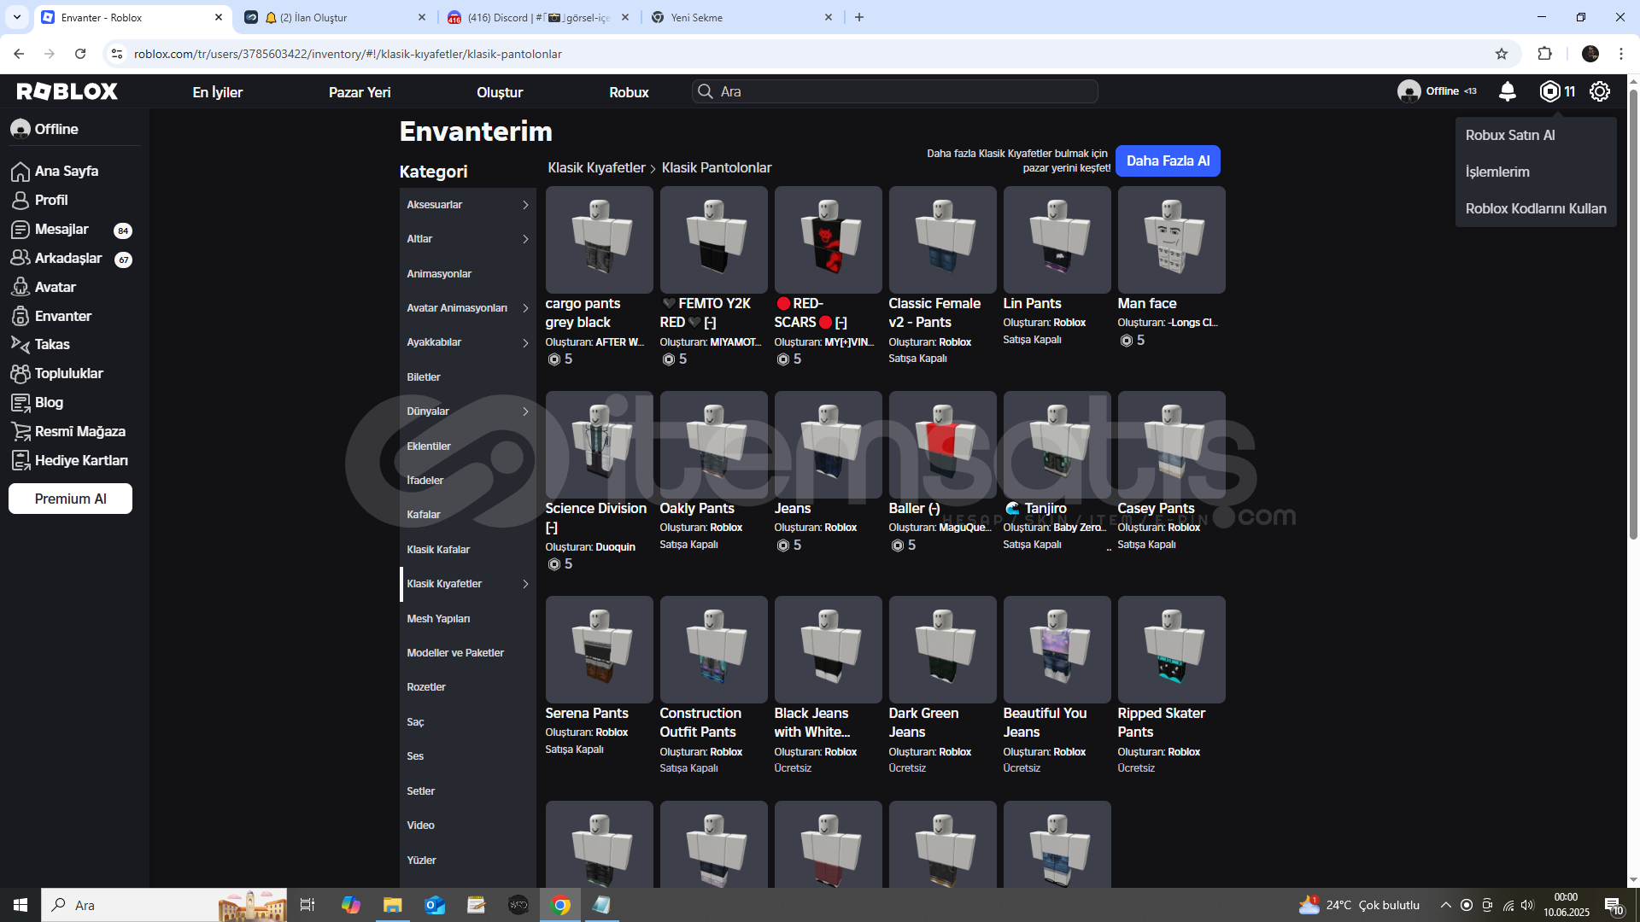The width and height of the screenshot is (1640, 922).
Task: Expand the Dünyalar category
Action: [468, 411]
